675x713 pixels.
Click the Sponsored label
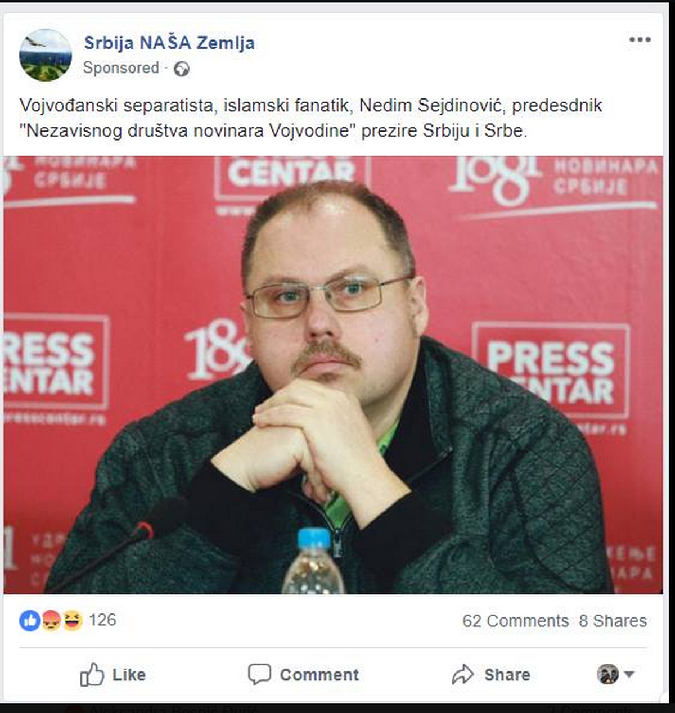121,68
